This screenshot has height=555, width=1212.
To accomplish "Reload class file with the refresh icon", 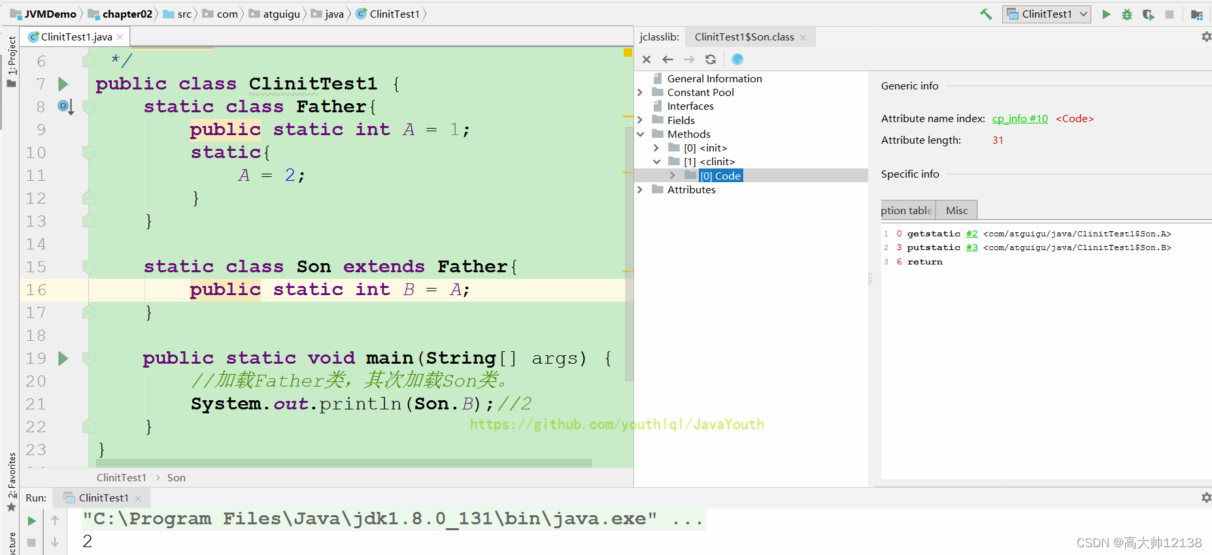I will click(711, 59).
